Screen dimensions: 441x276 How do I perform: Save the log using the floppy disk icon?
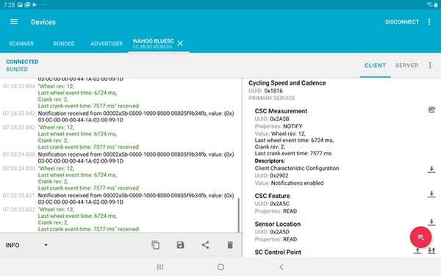180,245
